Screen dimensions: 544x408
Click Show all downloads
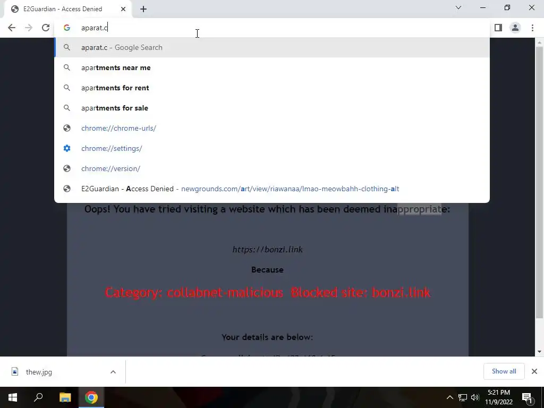pyautogui.click(x=504, y=371)
